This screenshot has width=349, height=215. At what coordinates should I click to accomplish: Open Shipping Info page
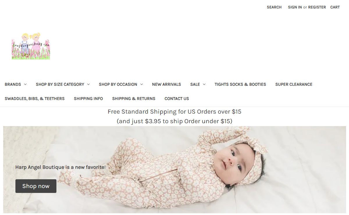pos(88,98)
